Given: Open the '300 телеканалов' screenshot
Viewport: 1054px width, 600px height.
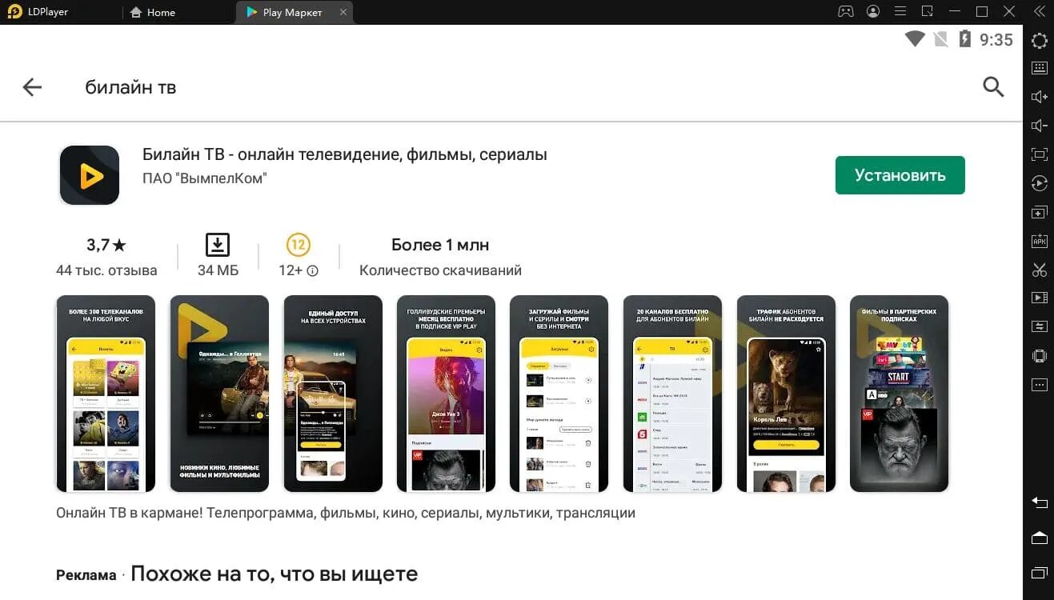Looking at the screenshot, I should 106,394.
